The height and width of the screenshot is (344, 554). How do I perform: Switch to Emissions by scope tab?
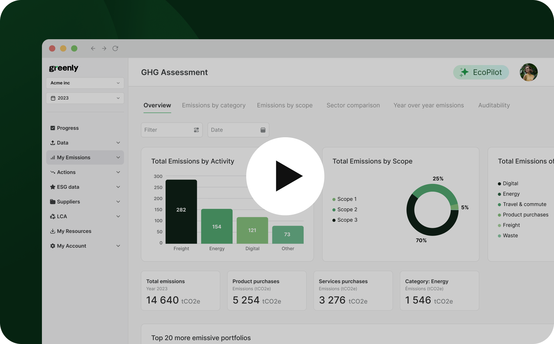tap(285, 105)
